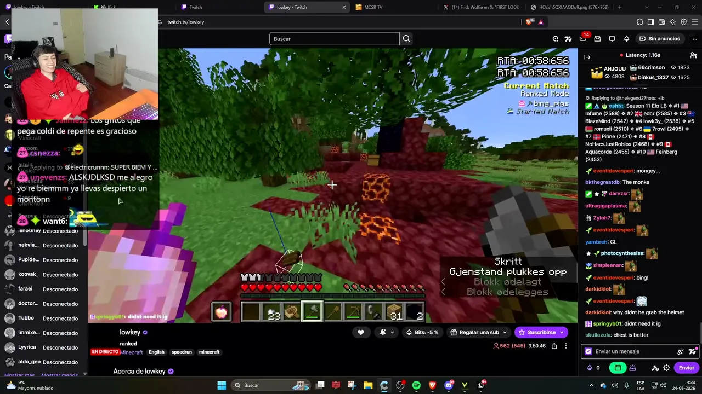
Task: Open the lowkey channel name link
Action: tap(130, 332)
